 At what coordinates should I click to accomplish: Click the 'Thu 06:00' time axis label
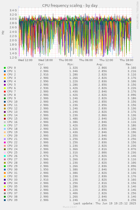[x=86, y=60]
